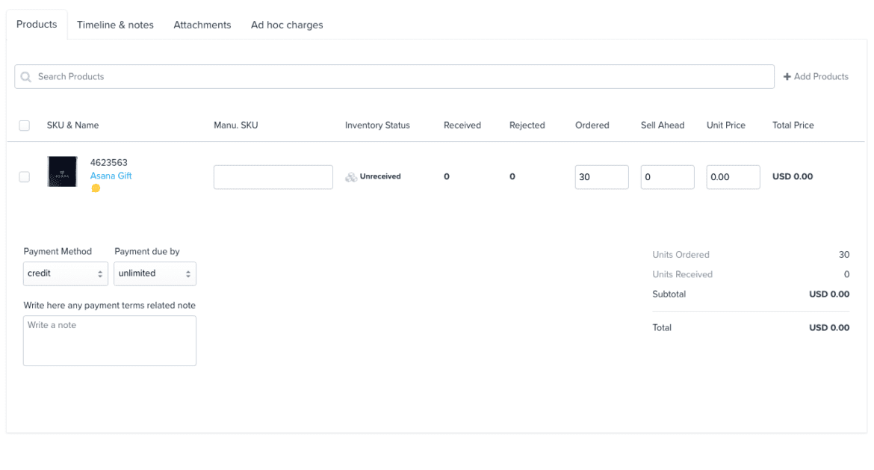
Task: Focus the Search Products field
Action: (x=394, y=76)
